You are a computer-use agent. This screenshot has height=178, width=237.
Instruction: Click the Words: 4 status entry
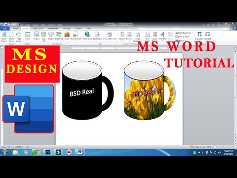[19, 147]
